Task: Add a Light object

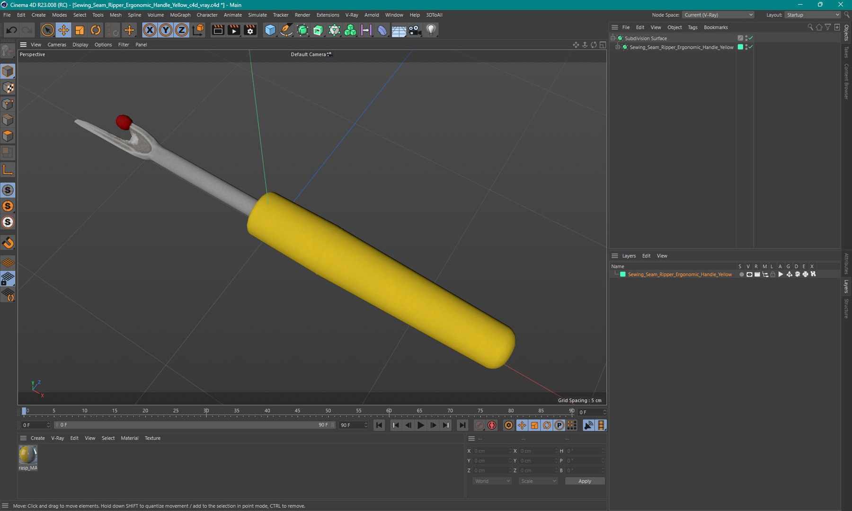Action: [x=431, y=30]
